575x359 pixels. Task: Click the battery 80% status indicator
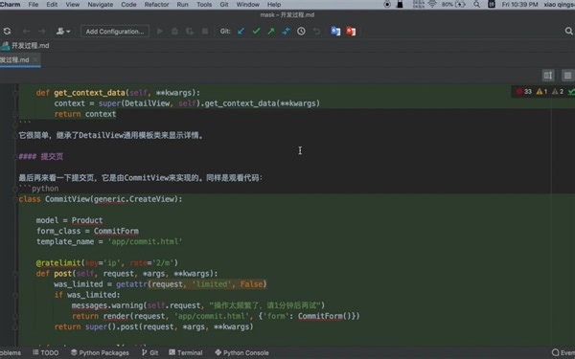click(x=453, y=5)
